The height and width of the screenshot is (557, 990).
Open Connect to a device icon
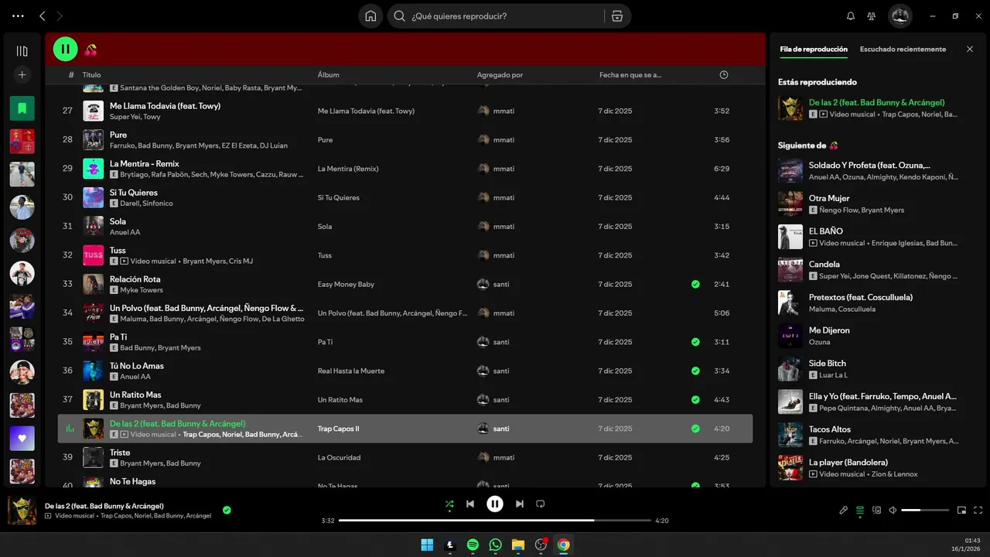click(x=876, y=511)
